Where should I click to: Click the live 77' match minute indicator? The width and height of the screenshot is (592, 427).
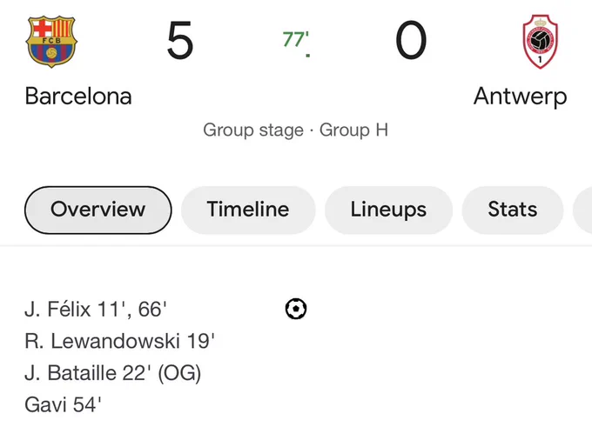click(296, 39)
